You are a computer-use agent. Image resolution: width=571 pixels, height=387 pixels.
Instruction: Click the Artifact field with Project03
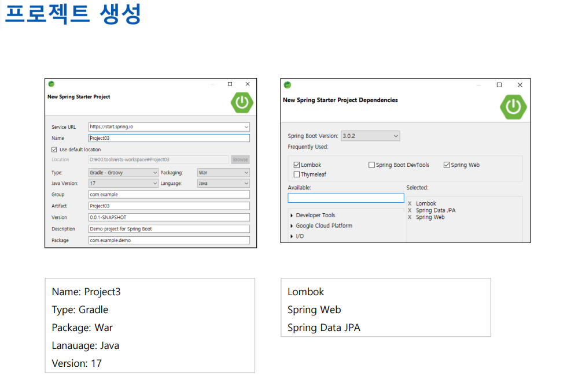[169, 206]
